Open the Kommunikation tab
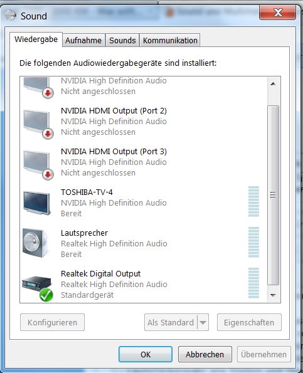Viewport: 303px width, 373px height. 170,41
